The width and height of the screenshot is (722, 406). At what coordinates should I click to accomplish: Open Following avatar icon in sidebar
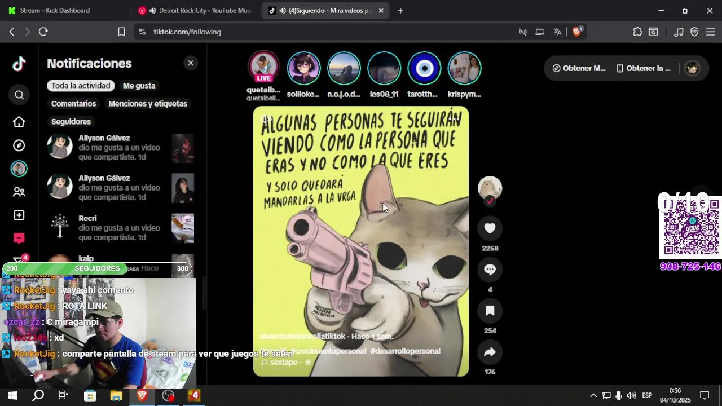coord(19,169)
